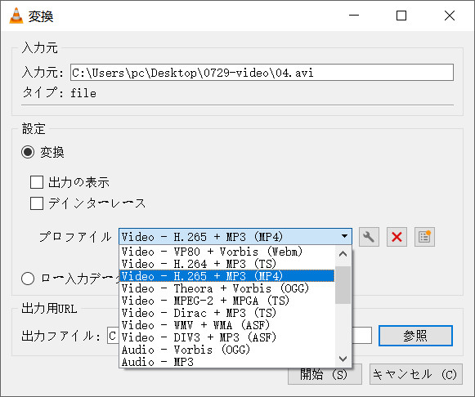Click the 参照 browse button
475x397 pixels.
[415, 336]
